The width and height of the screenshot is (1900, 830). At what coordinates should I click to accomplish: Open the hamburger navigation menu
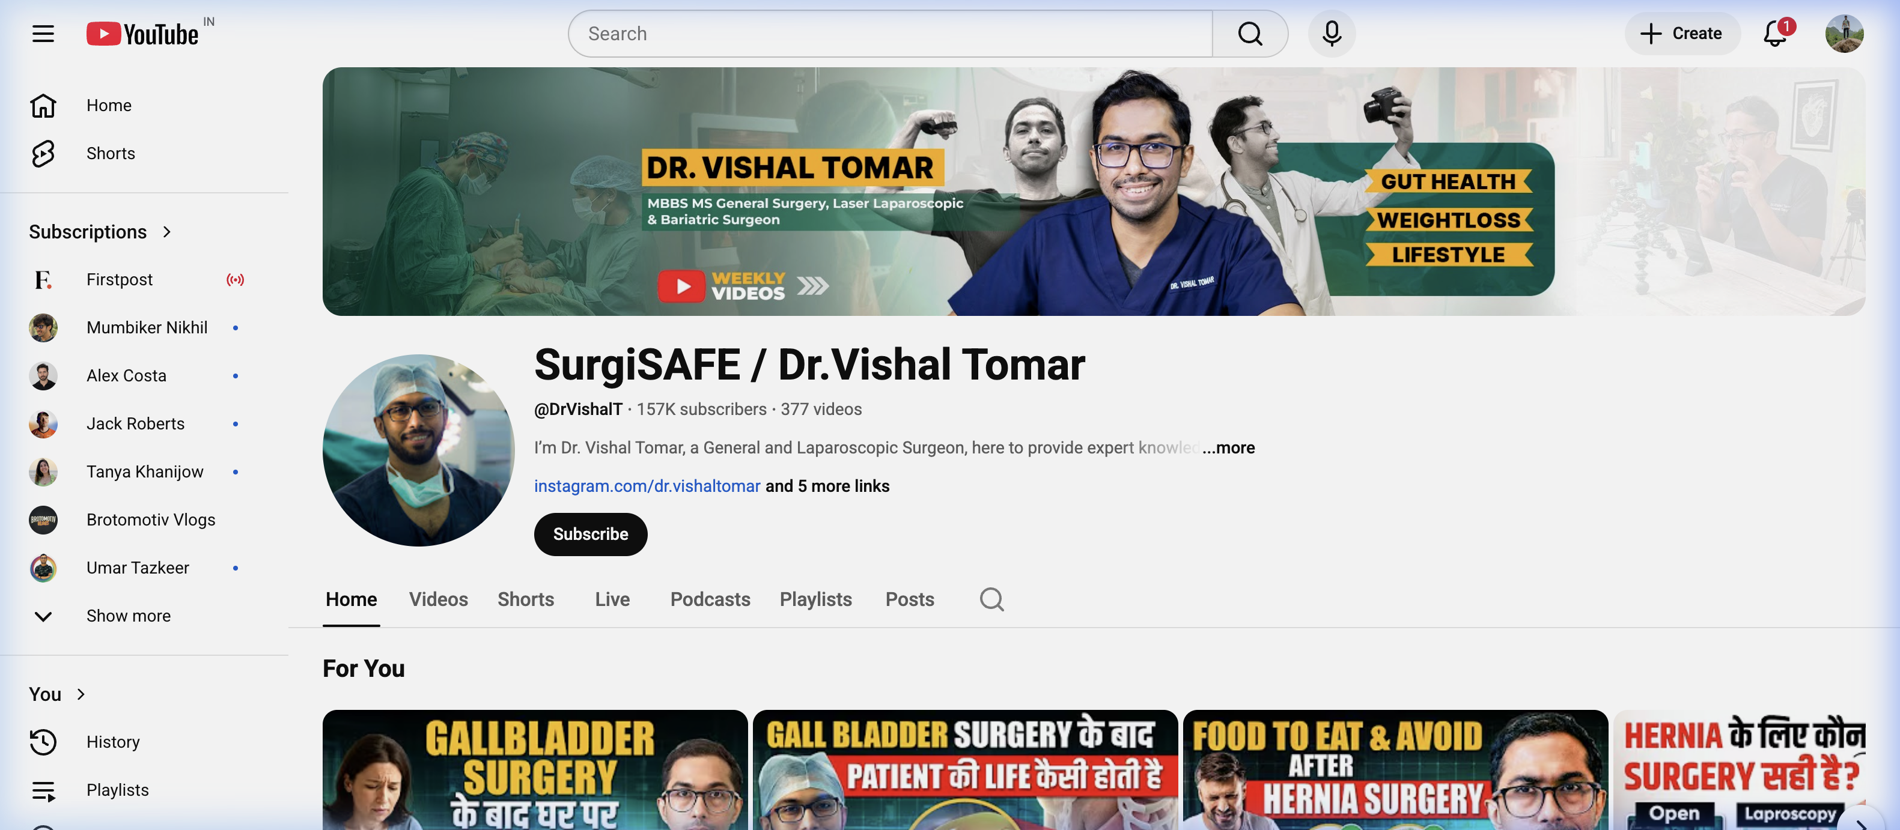42,33
